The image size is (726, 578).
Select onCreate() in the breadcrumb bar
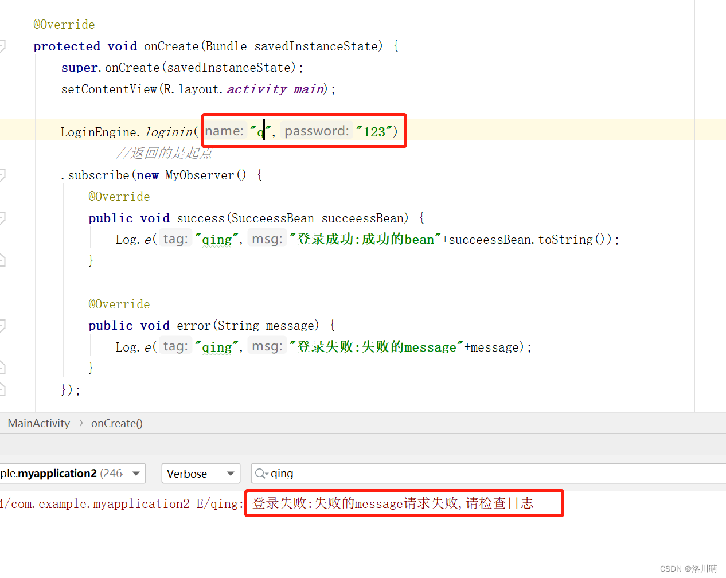pyautogui.click(x=116, y=423)
